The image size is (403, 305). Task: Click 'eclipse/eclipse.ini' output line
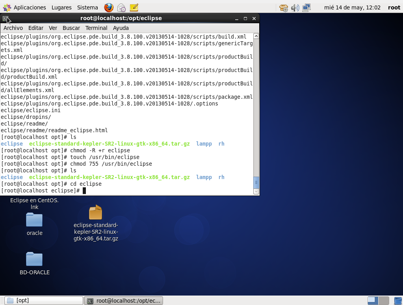[x=31, y=111]
